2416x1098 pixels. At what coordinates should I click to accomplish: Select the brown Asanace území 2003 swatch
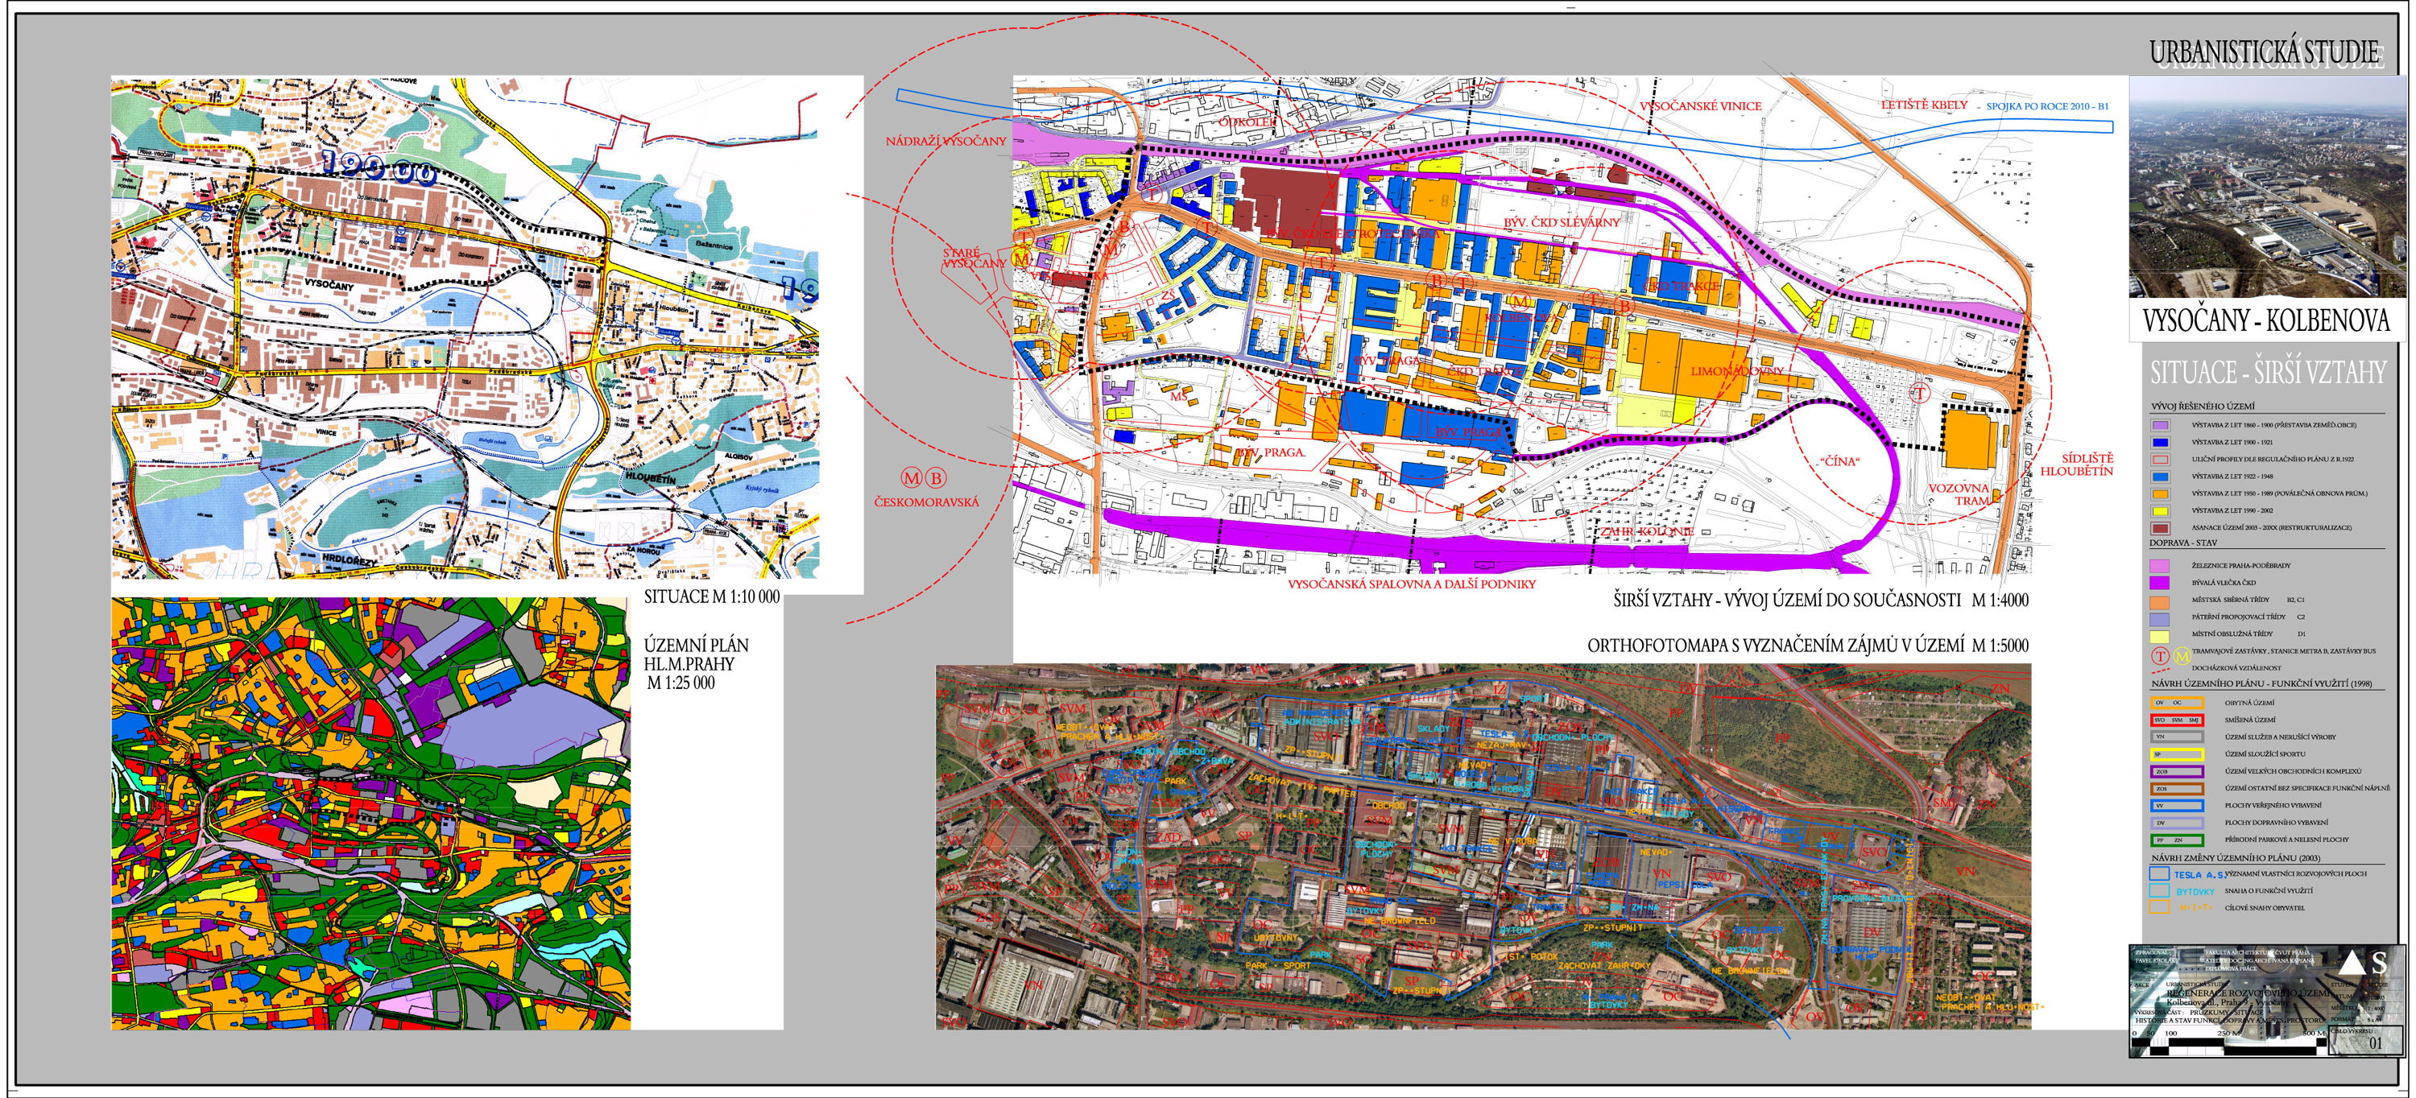(x=2161, y=528)
